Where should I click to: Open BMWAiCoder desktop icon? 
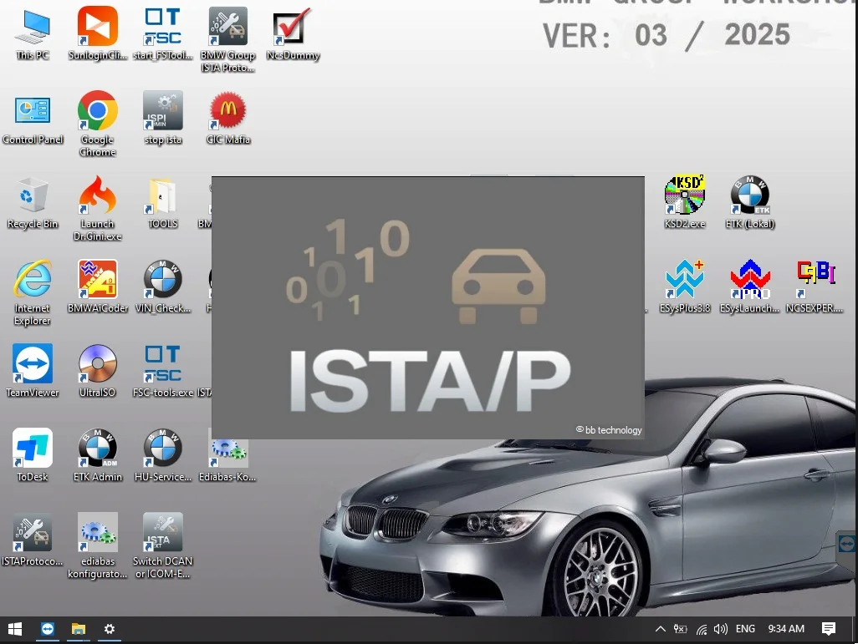98,281
